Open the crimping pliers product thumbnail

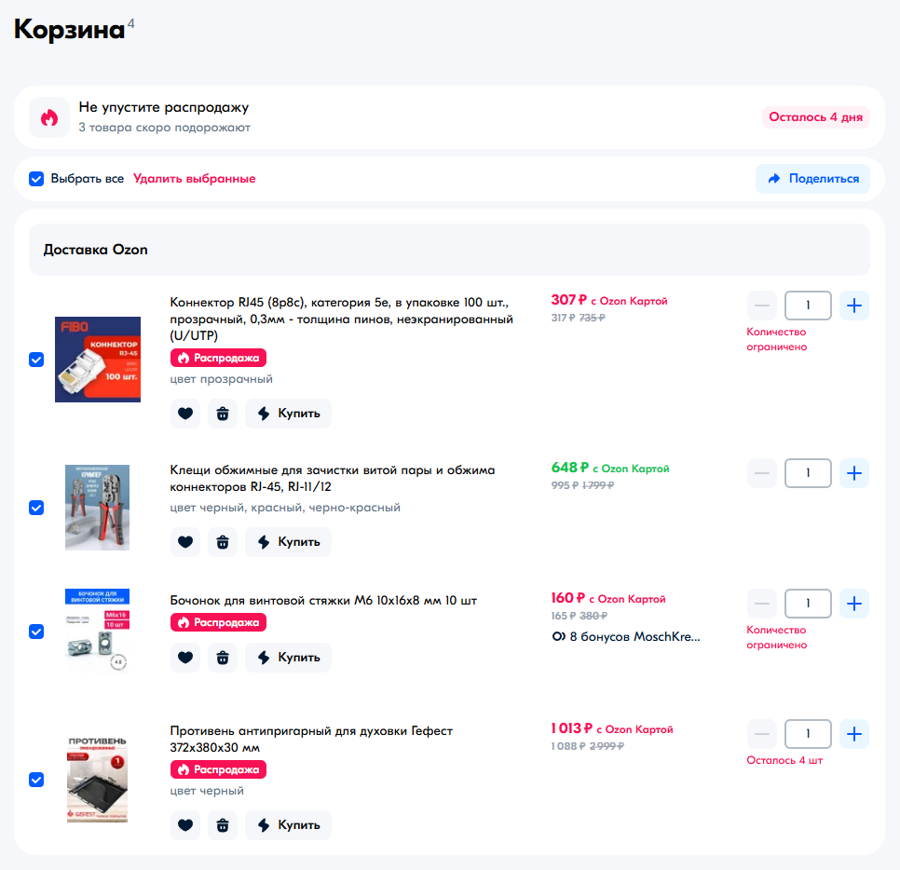[97, 508]
